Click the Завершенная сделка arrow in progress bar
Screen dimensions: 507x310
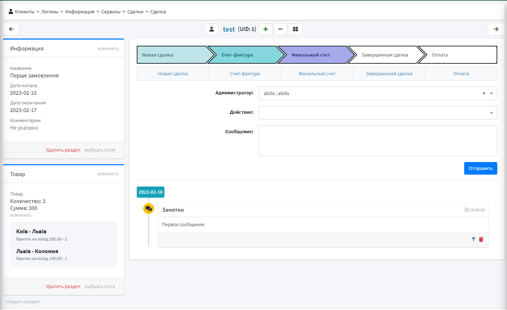tap(385, 55)
